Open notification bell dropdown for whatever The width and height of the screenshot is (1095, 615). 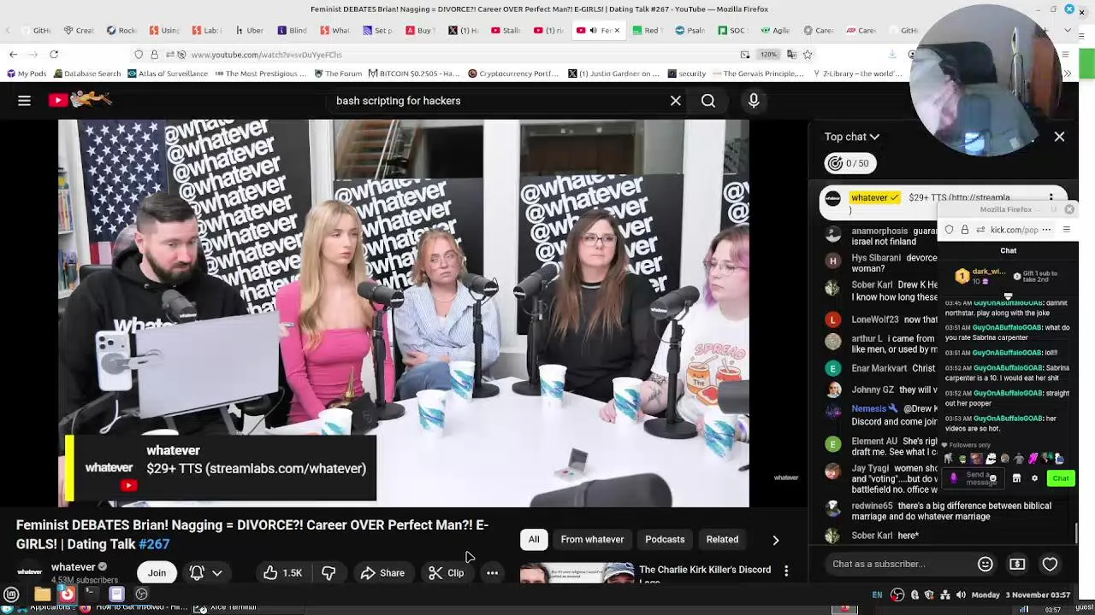point(206,573)
